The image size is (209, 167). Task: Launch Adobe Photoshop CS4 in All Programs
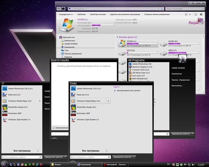click(140, 64)
